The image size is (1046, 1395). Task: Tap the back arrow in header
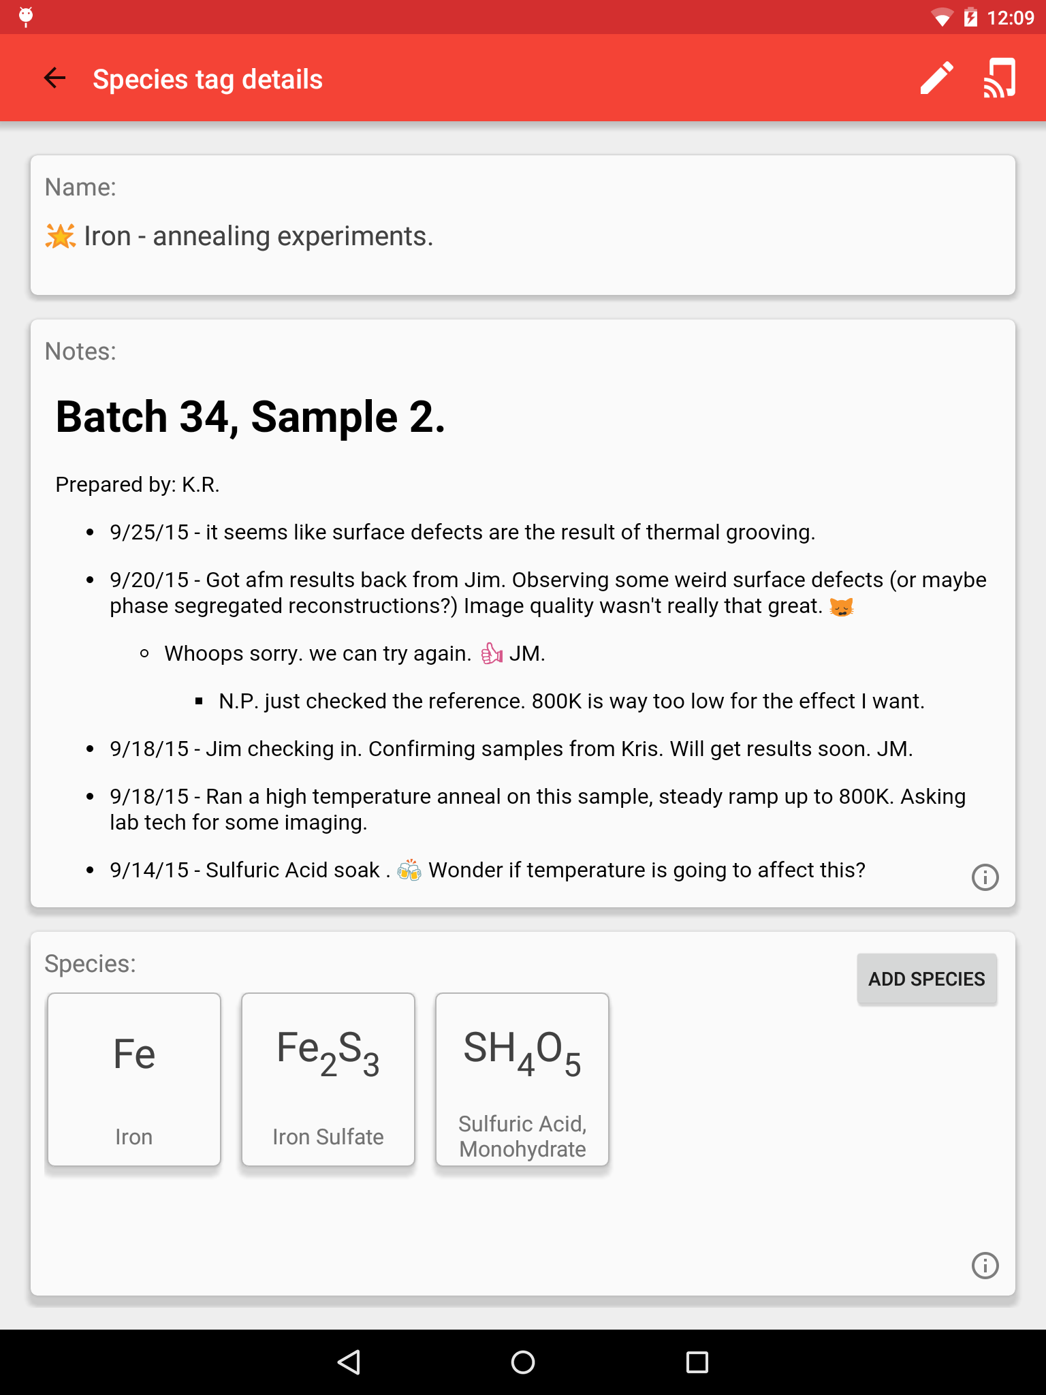(54, 78)
